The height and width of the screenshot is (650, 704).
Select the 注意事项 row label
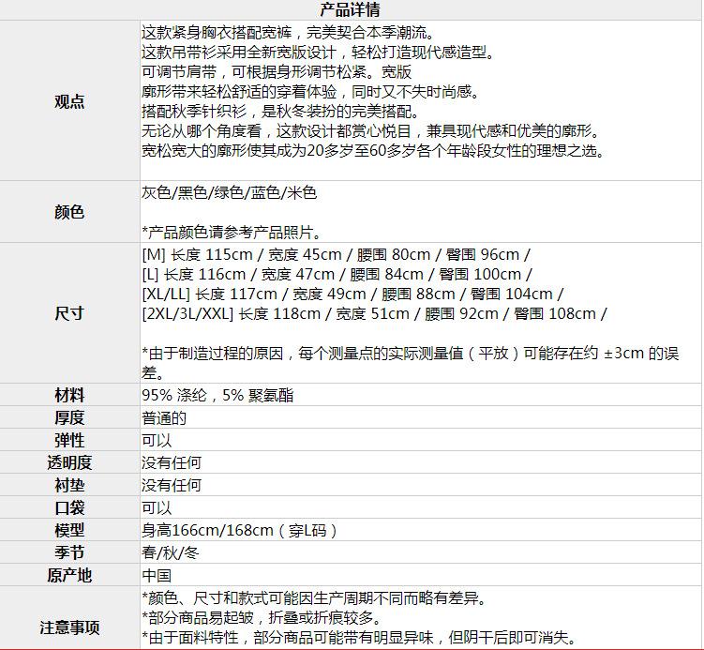pyautogui.click(x=69, y=627)
